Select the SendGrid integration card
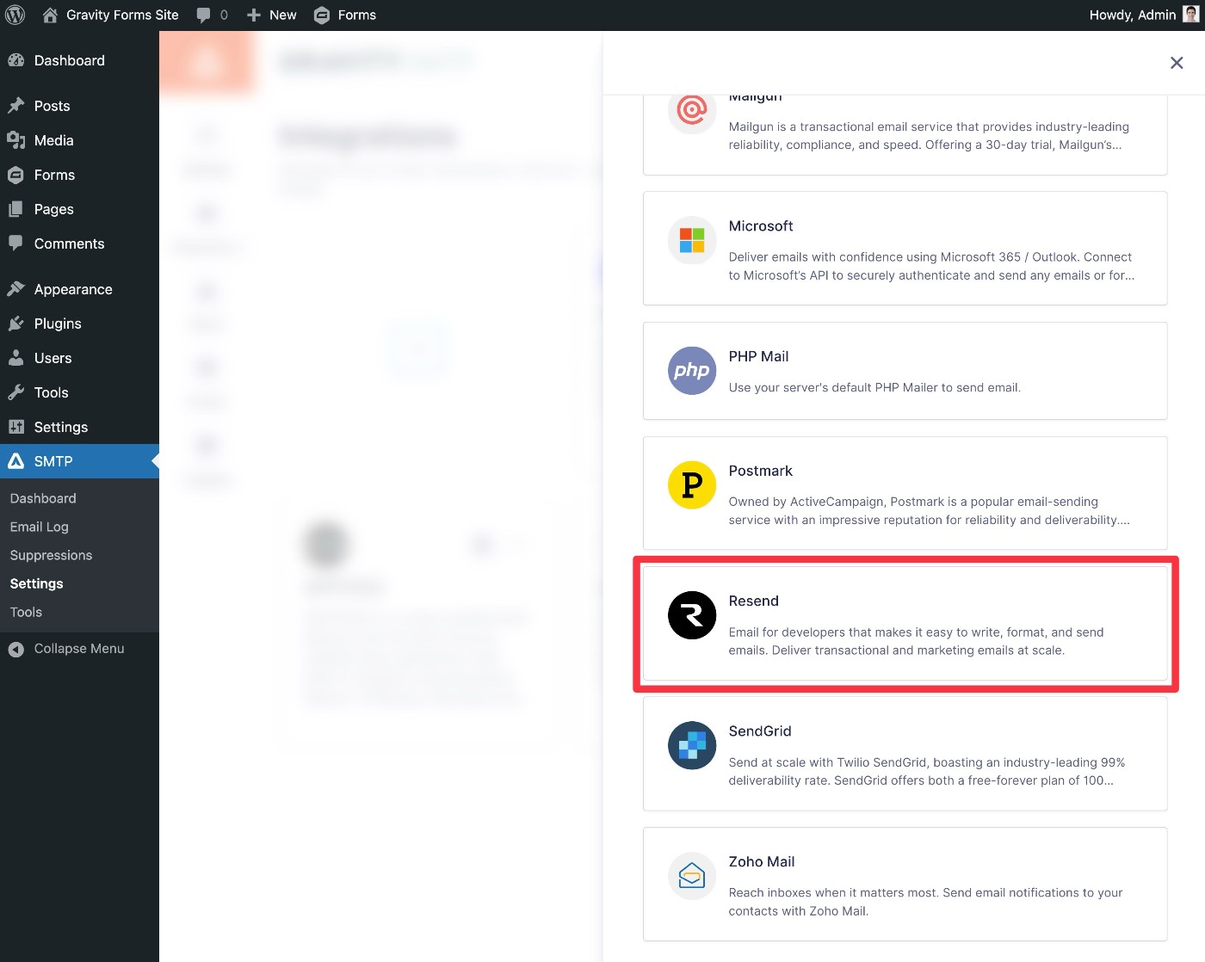 coord(905,754)
